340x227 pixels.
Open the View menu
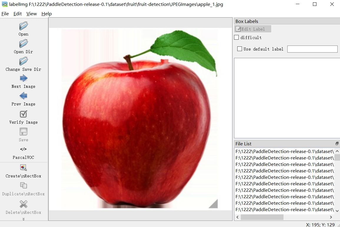tap(32, 14)
